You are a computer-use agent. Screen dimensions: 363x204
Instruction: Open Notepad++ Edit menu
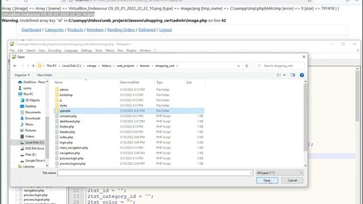(20, 50)
